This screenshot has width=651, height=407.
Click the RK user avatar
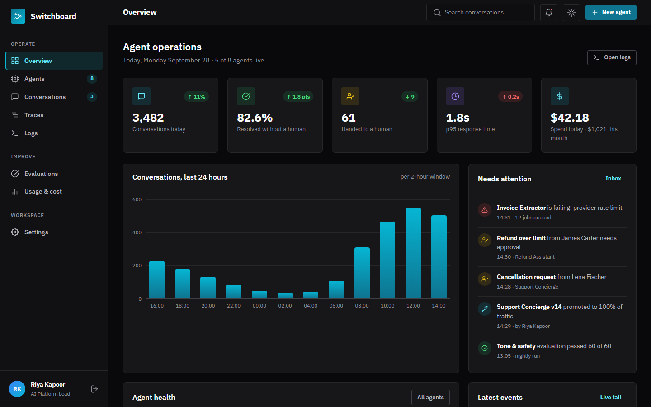(x=17, y=389)
